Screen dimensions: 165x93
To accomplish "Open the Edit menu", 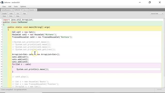I will [x=10, y=6].
